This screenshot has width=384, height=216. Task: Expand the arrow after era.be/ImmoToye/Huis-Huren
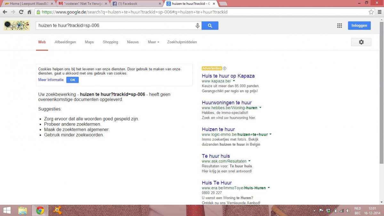tap(268, 188)
